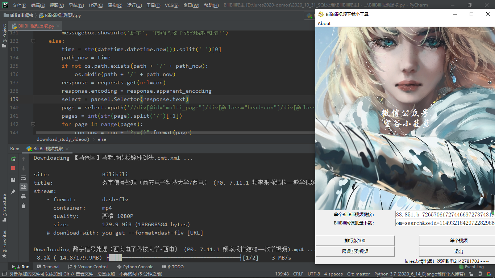This screenshot has width=495, height=278.
Task: Open About menu in BiliBili tool window
Action: tap(324, 24)
